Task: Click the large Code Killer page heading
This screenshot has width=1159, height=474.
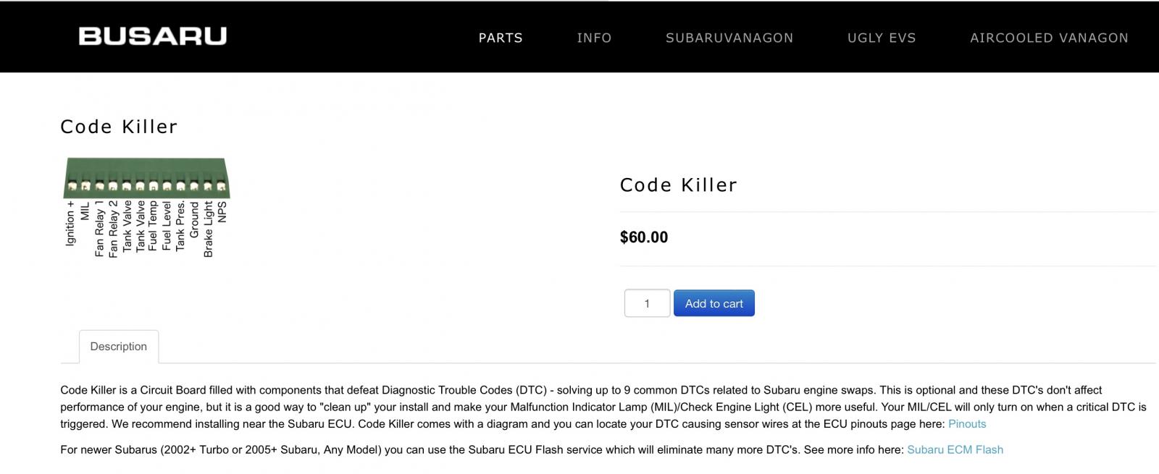Action: click(x=119, y=127)
